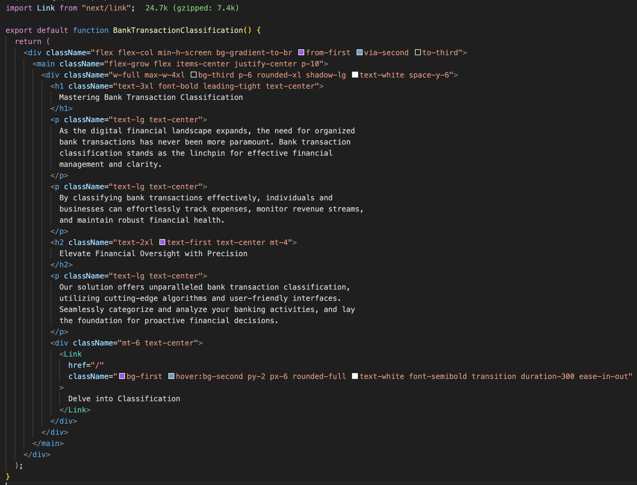Place cursor on href="/" attribute
The image size is (637, 485).
tap(86, 365)
